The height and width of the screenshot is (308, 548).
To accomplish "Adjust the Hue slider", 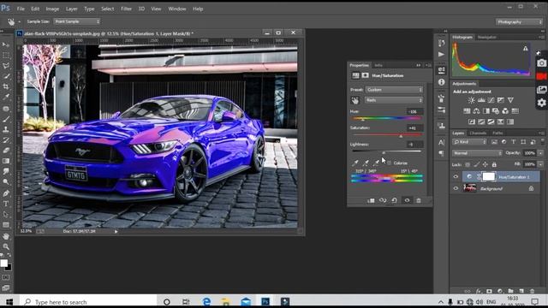I will point(387,118).
